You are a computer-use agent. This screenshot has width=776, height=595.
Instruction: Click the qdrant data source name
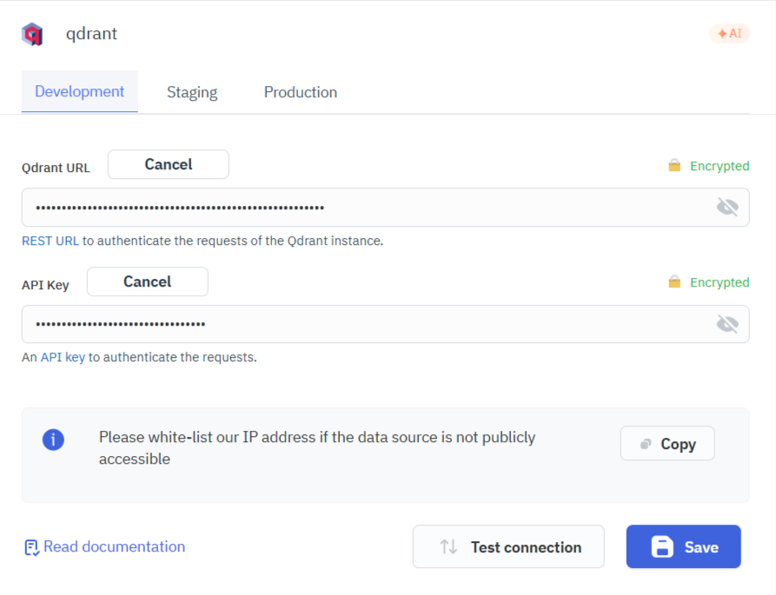pos(91,34)
